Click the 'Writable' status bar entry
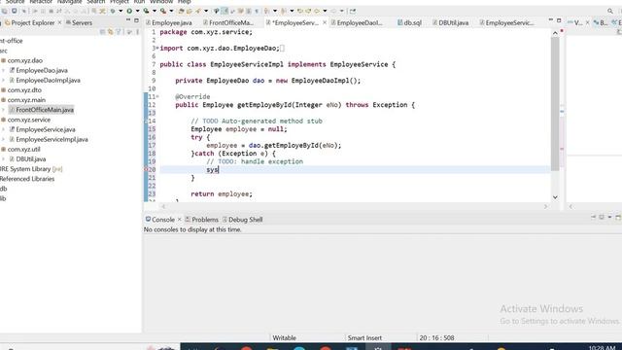 click(x=284, y=337)
